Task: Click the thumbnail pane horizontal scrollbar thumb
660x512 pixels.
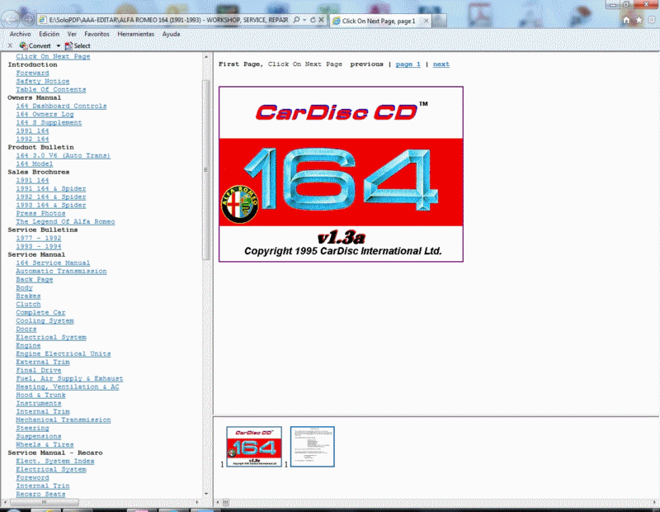Action: click(x=225, y=502)
